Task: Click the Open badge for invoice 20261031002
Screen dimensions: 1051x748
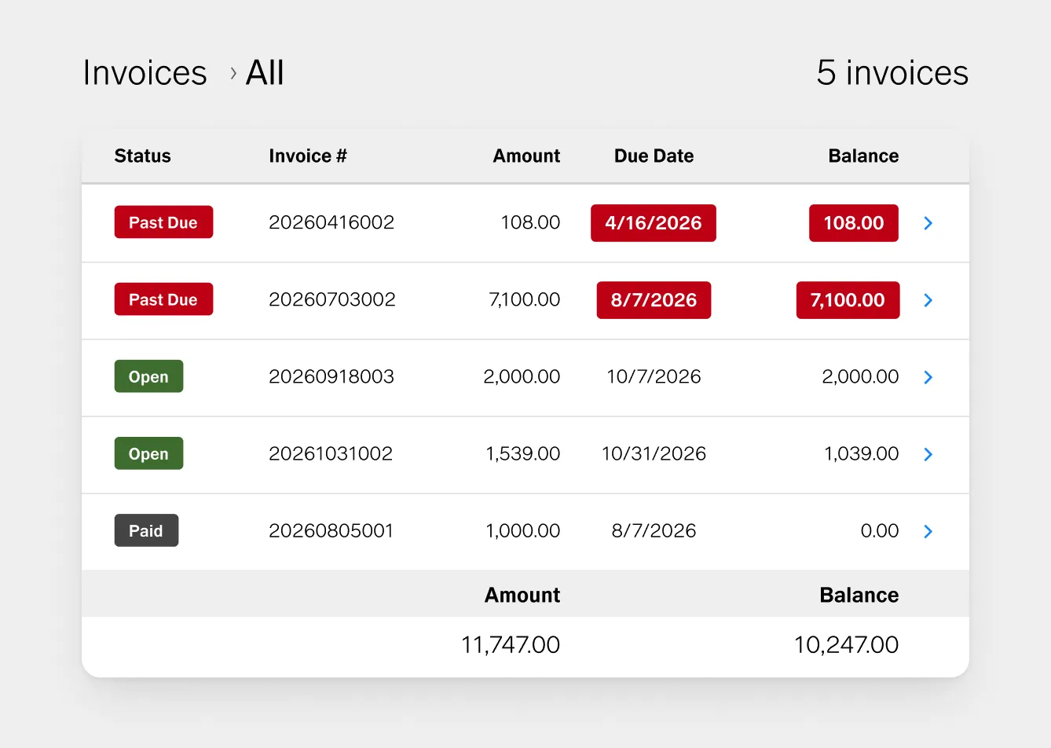Action: pos(148,453)
